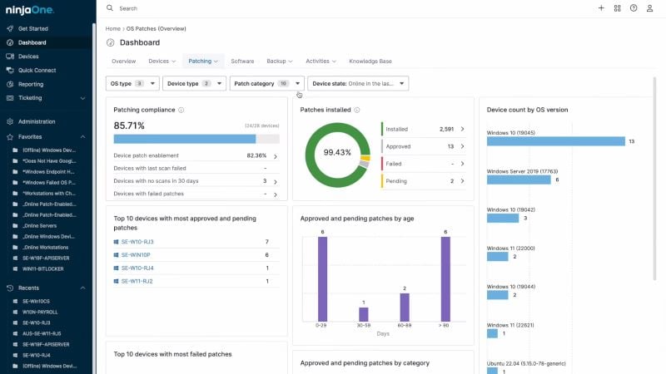Click the patches installed donut chart
Viewport: 666px width, 374px height.
(x=337, y=155)
